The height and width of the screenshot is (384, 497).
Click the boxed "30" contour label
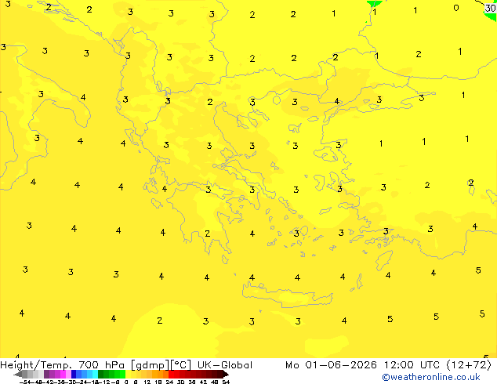(x=491, y=9)
